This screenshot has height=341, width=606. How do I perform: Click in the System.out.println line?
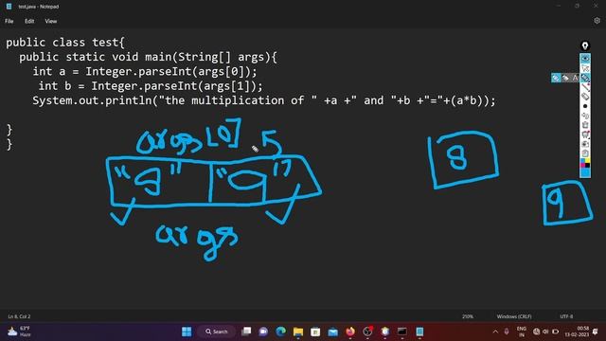click(x=264, y=100)
